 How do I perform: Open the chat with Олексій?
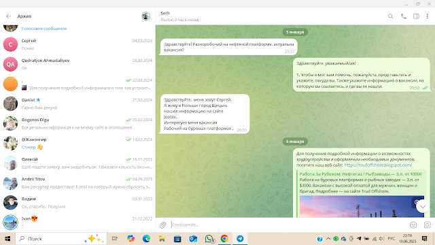[x=77, y=163]
